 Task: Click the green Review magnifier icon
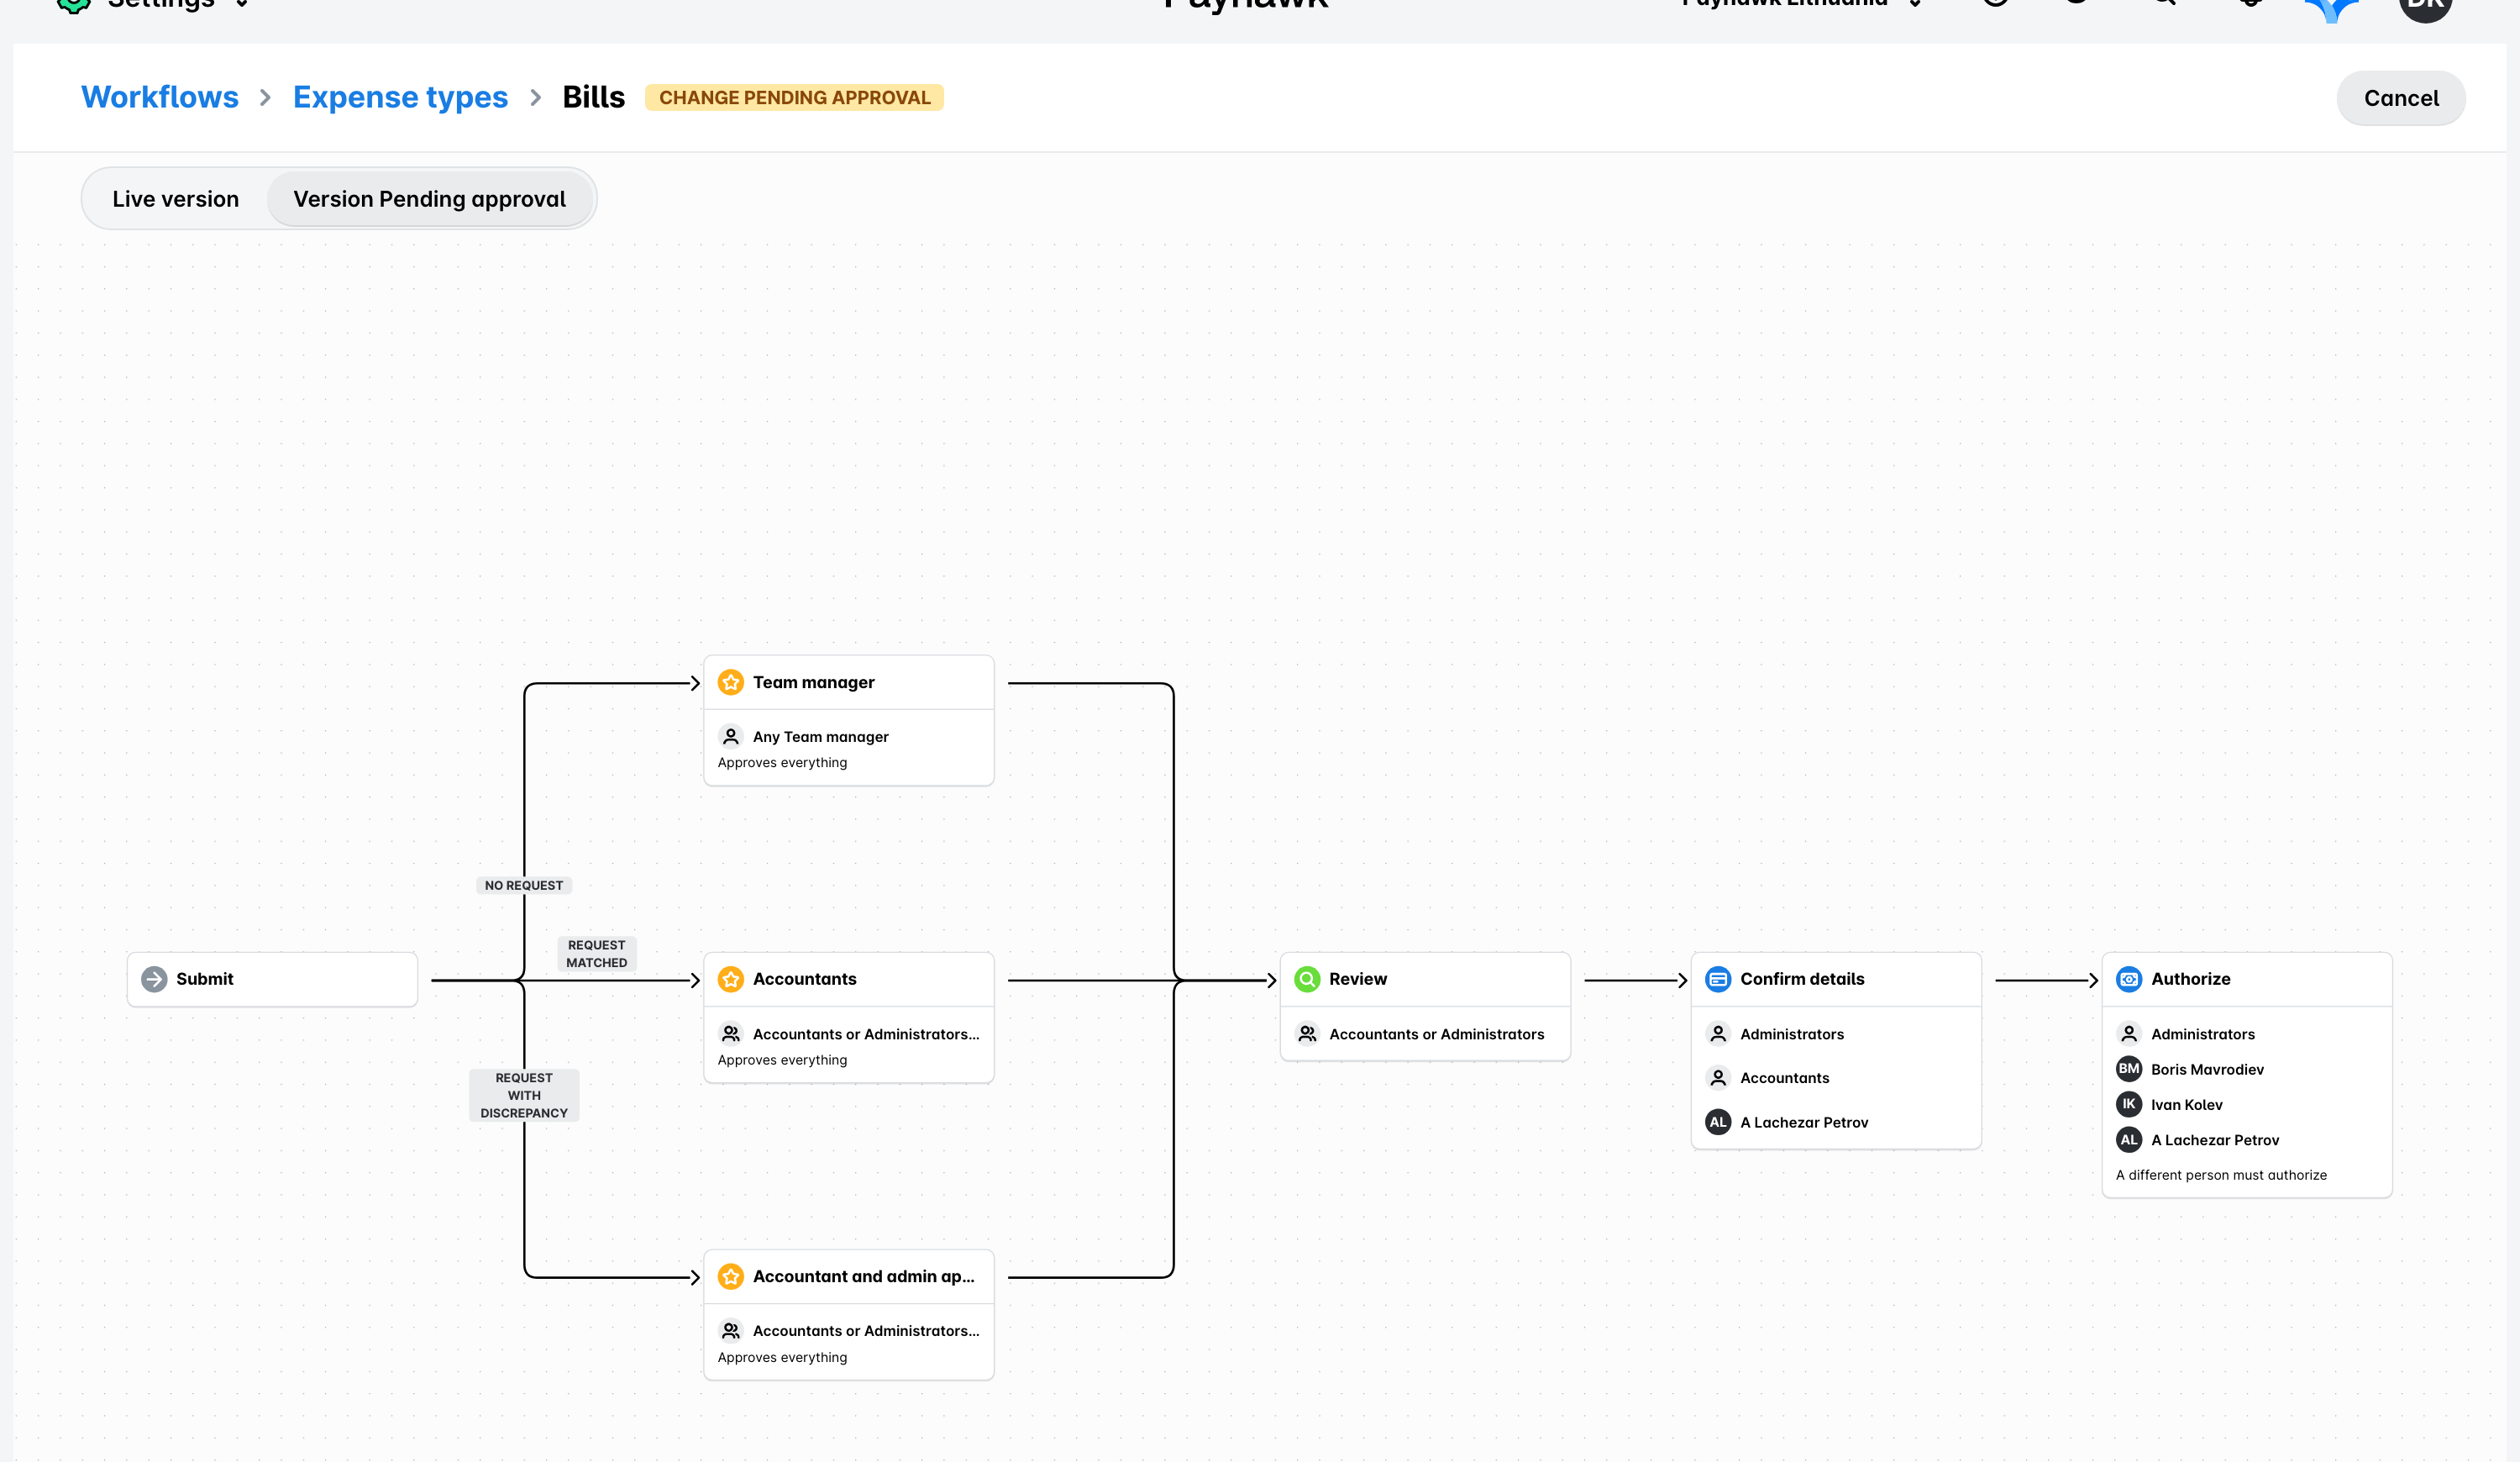coord(1307,979)
